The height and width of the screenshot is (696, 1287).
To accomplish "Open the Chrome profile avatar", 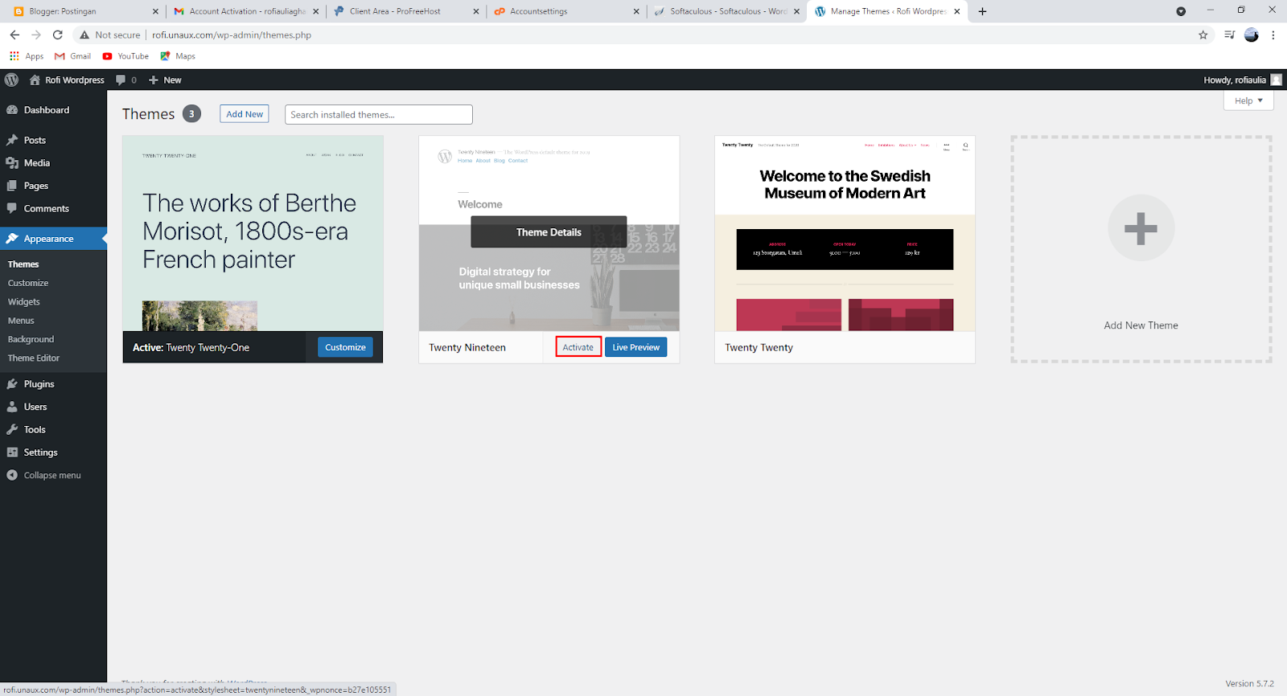I will click(1252, 35).
